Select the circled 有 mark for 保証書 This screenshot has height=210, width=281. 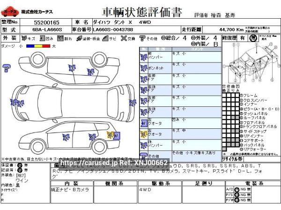20,165
